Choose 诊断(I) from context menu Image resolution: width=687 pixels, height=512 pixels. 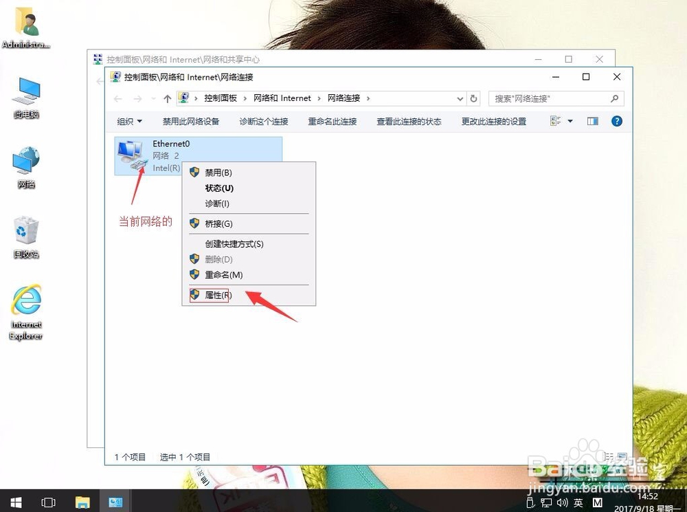(x=249, y=203)
